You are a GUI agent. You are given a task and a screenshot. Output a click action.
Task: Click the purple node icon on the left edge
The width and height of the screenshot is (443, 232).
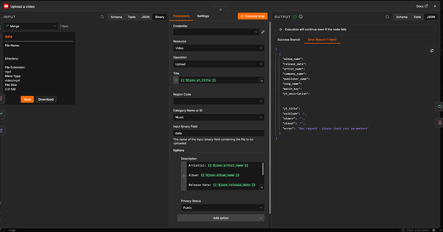click(1, 131)
